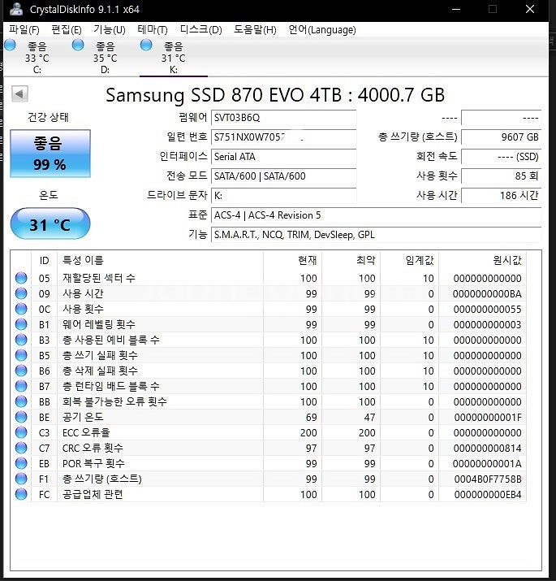
Task: Click the features field S.M.A.R.T., NCQ, TRIM
Action: click(x=376, y=235)
